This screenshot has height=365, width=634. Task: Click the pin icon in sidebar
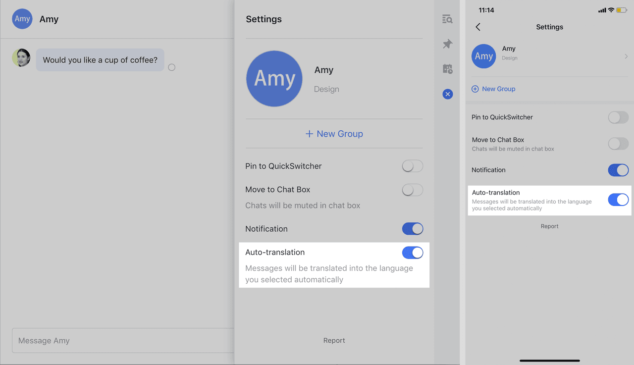(447, 44)
